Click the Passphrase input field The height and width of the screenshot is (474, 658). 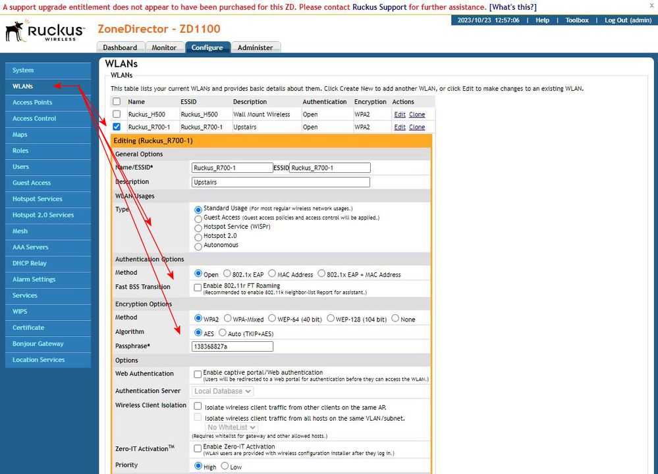pos(232,346)
